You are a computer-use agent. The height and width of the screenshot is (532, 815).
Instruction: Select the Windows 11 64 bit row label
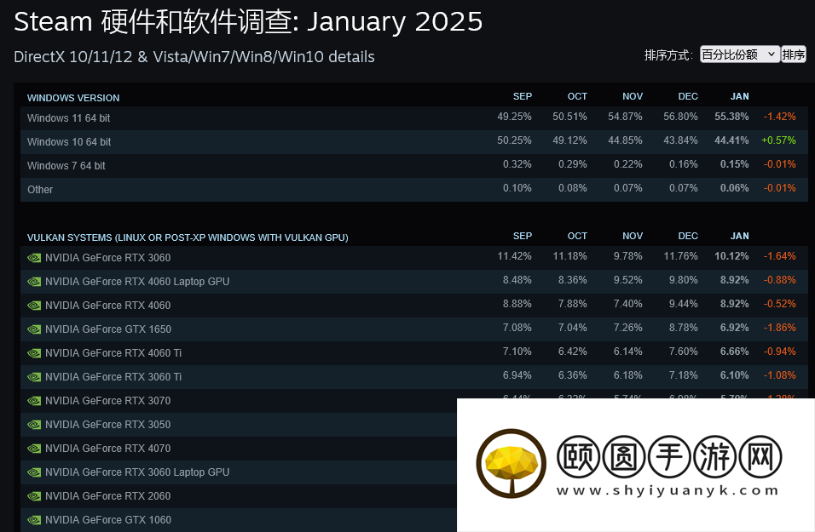(x=68, y=118)
